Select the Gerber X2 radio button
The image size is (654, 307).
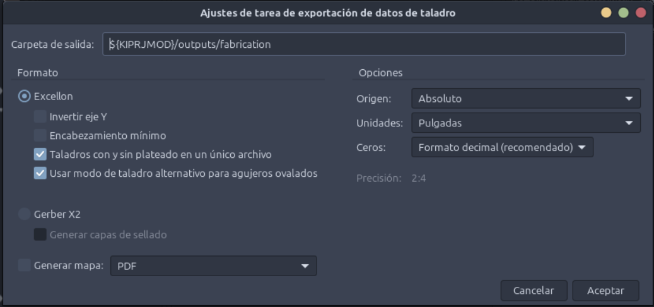point(25,215)
